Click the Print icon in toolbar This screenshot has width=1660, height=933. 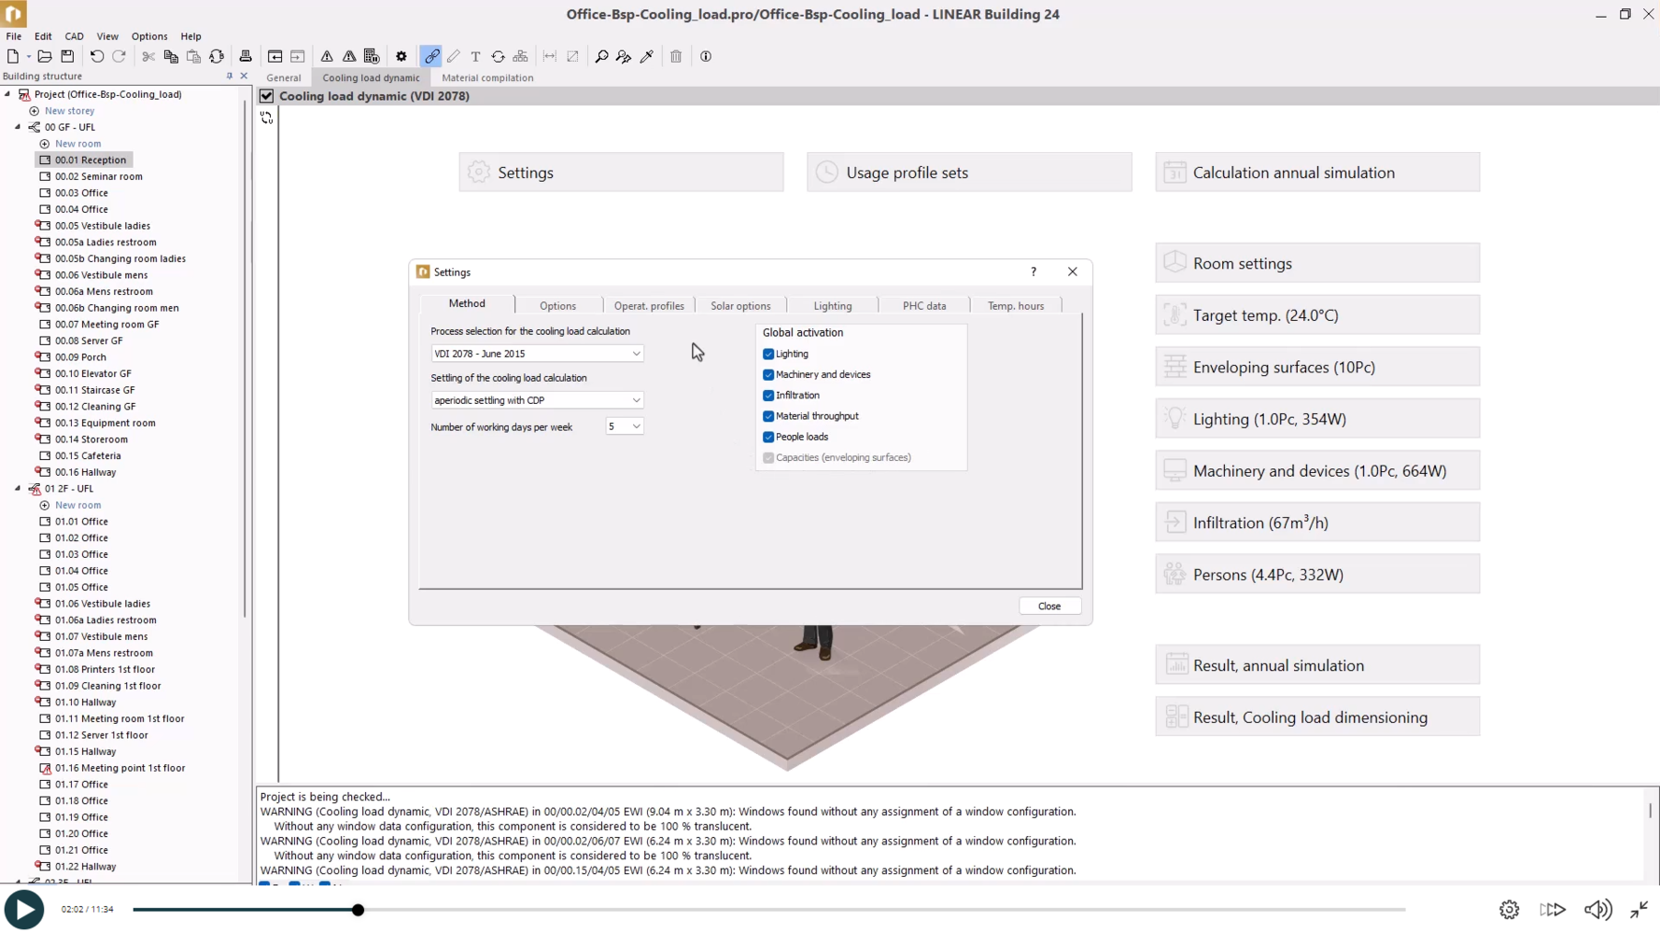(x=246, y=57)
